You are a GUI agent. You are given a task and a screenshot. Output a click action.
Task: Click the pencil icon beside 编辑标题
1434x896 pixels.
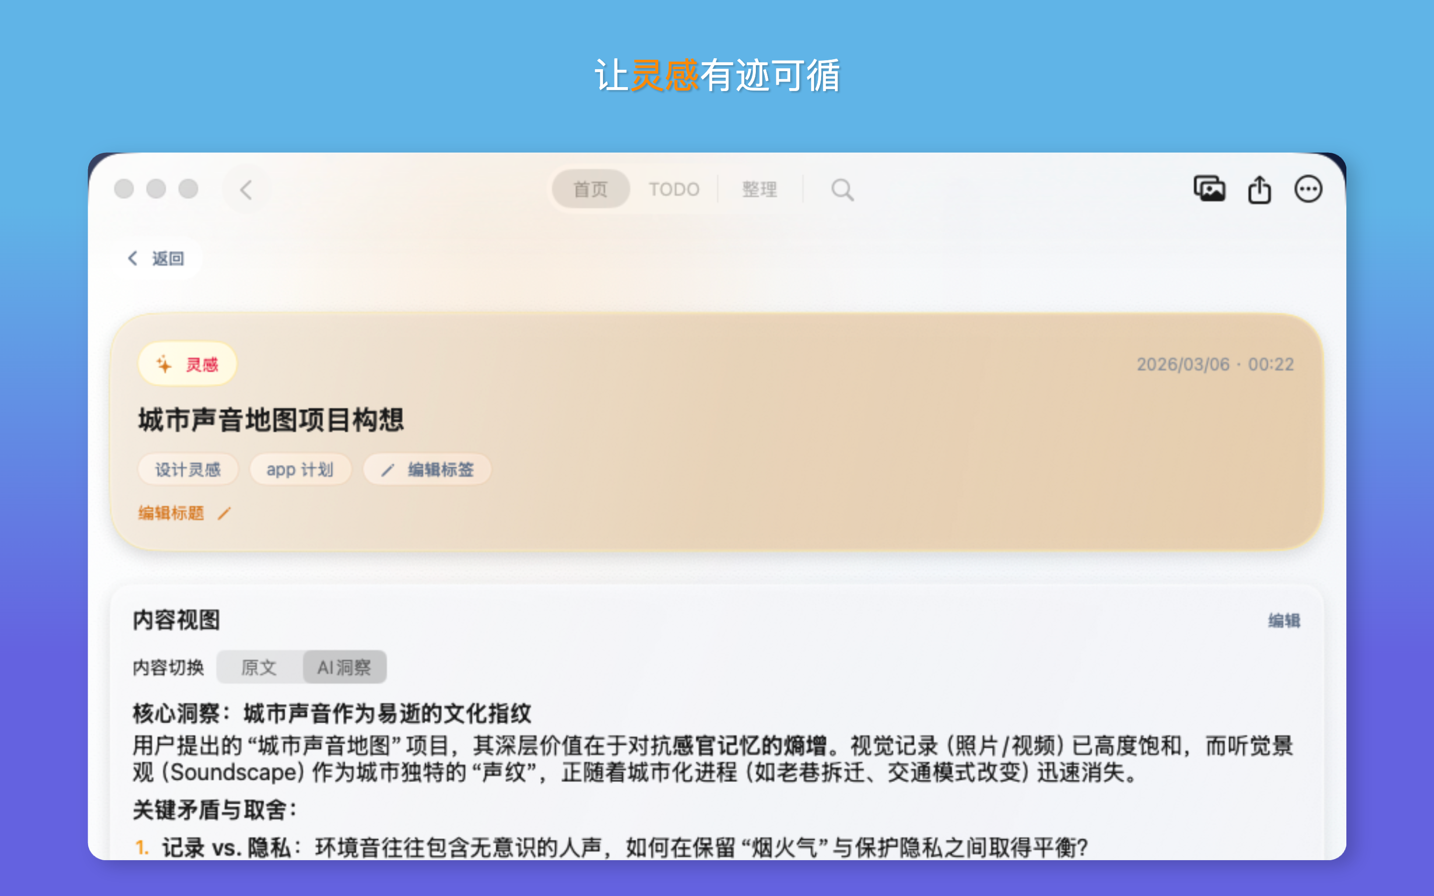[224, 513]
